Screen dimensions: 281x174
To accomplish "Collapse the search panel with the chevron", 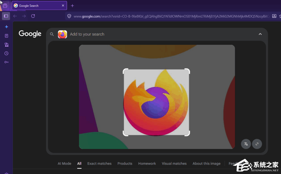I will 260,34.
